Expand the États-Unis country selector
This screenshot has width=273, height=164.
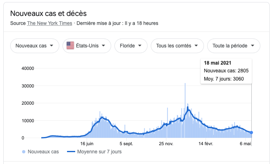[x=87, y=46]
